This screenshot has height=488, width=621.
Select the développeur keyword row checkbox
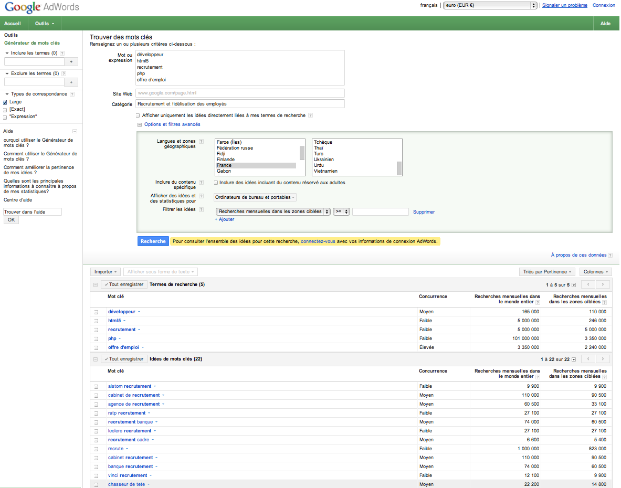[96, 312]
